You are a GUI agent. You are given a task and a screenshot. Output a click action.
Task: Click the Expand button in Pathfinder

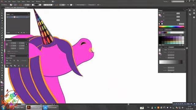(24, 61)
